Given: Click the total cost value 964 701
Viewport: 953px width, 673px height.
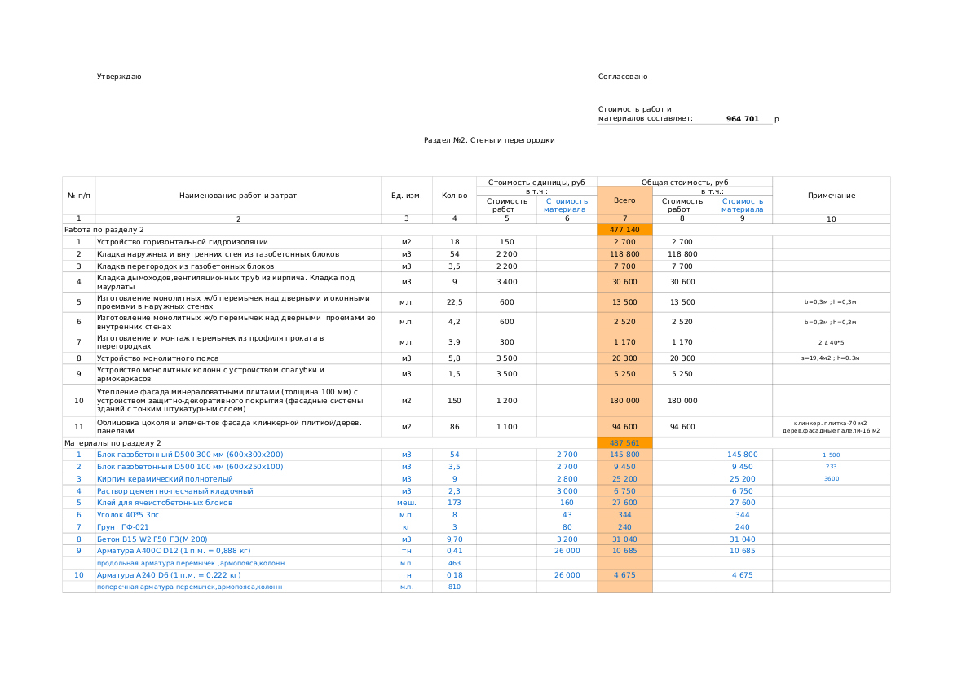Looking at the screenshot, I should (742, 119).
